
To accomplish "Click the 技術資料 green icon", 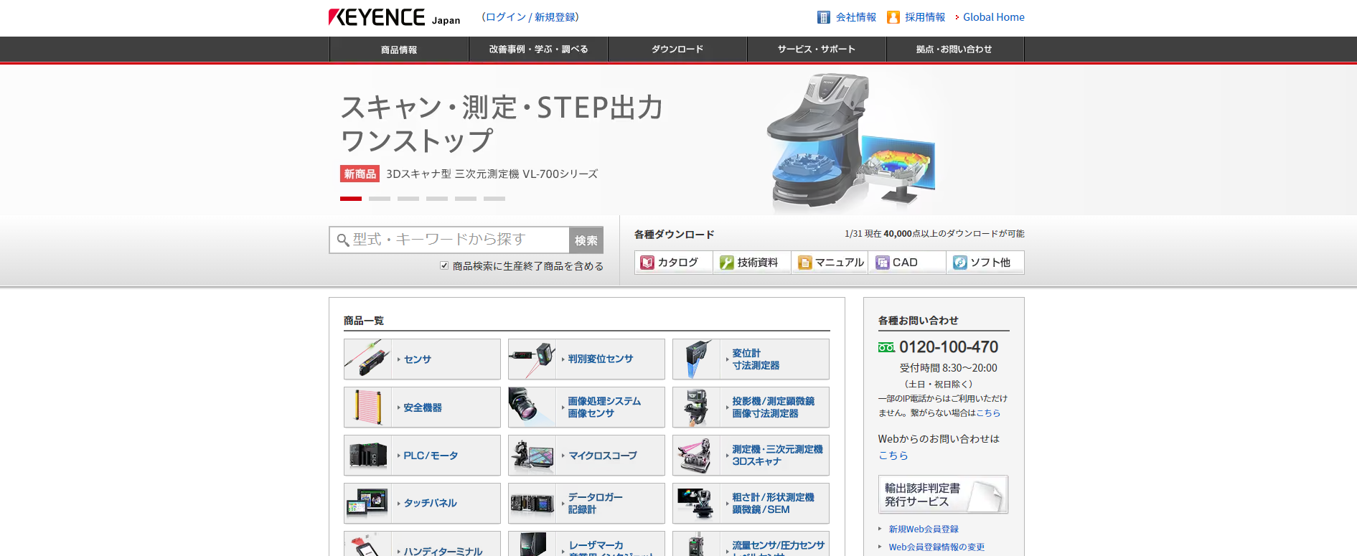I will coord(727,263).
